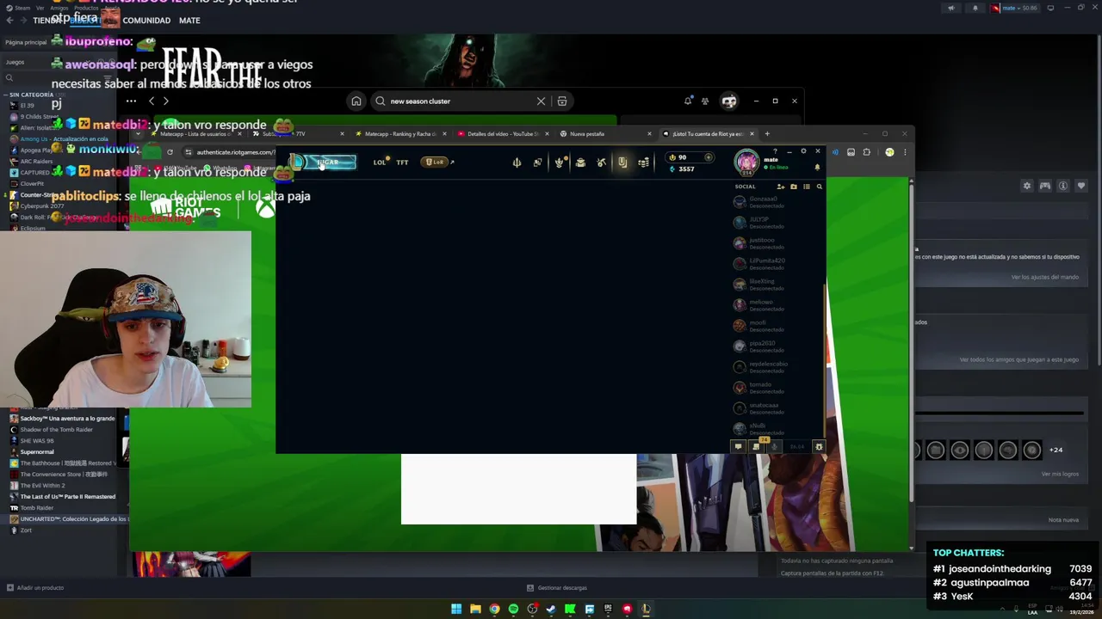The height and width of the screenshot is (619, 1102).
Task: Select friend Gonzaaa0 in friends list
Action: [777, 202]
